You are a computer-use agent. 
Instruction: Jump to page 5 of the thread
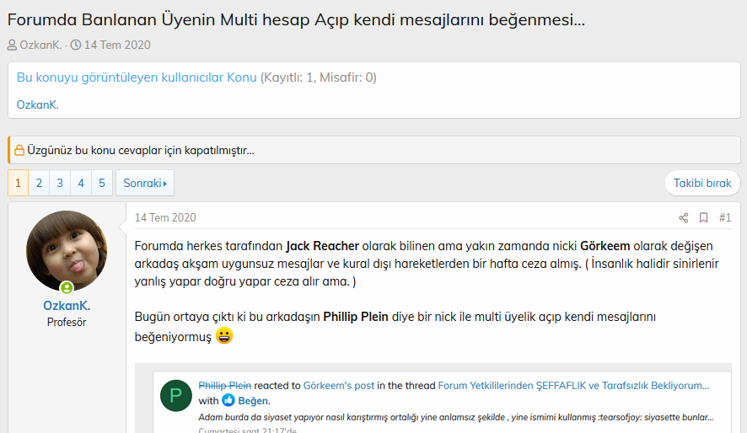click(101, 183)
